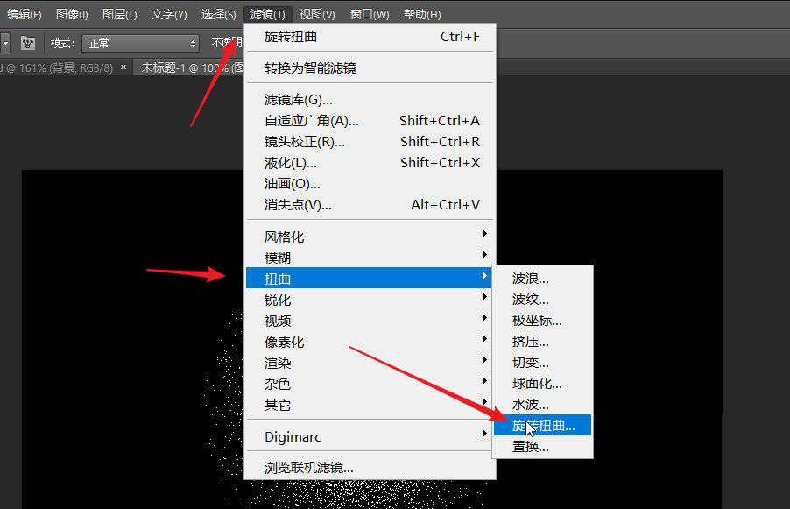Expand the 风格化 submenu

[370, 237]
